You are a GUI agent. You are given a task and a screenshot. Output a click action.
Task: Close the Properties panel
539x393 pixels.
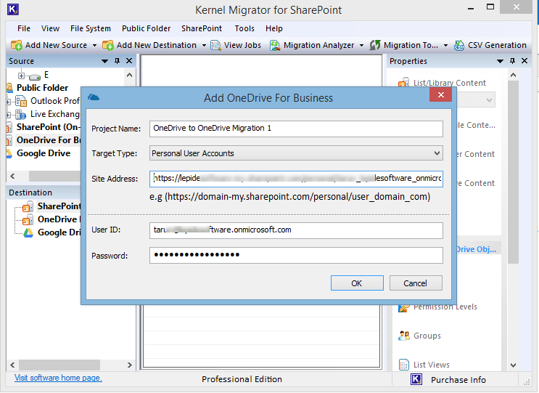(x=524, y=61)
